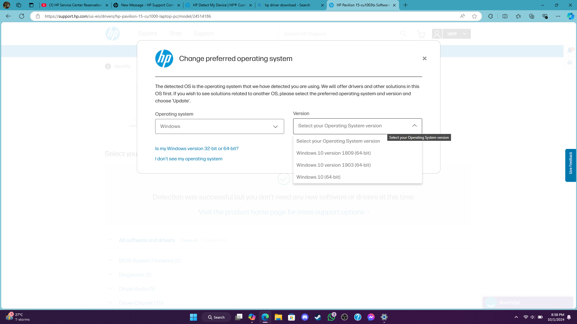The image size is (577, 324).
Task: View site information lock icon
Action: (x=38, y=16)
